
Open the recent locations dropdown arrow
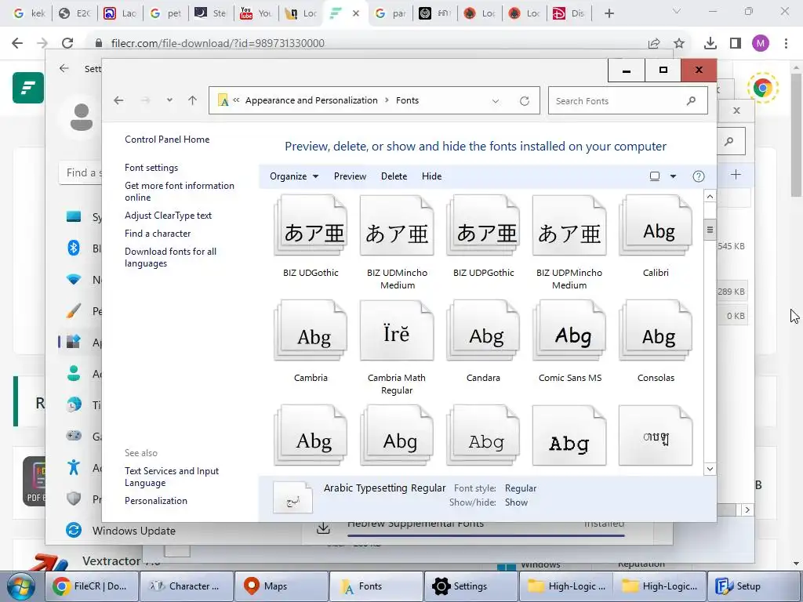pyautogui.click(x=169, y=100)
